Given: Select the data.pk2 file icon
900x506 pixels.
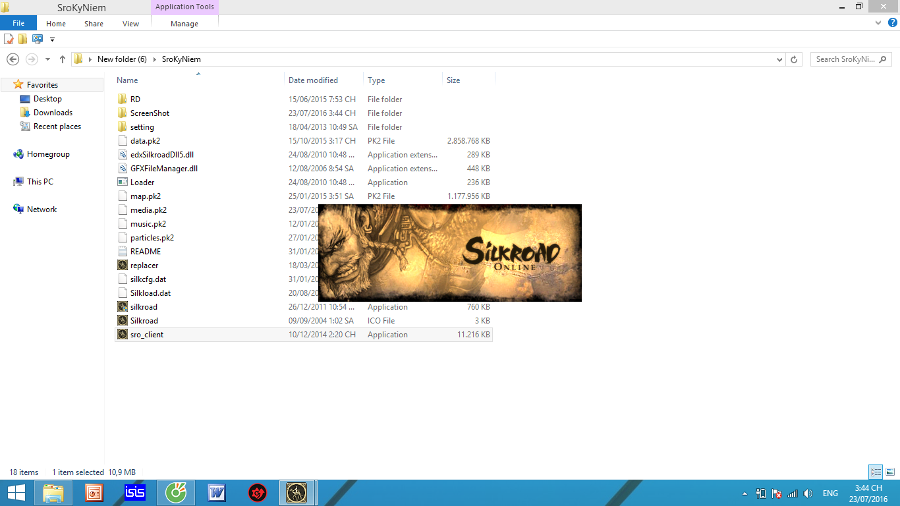Looking at the screenshot, I should point(122,140).
